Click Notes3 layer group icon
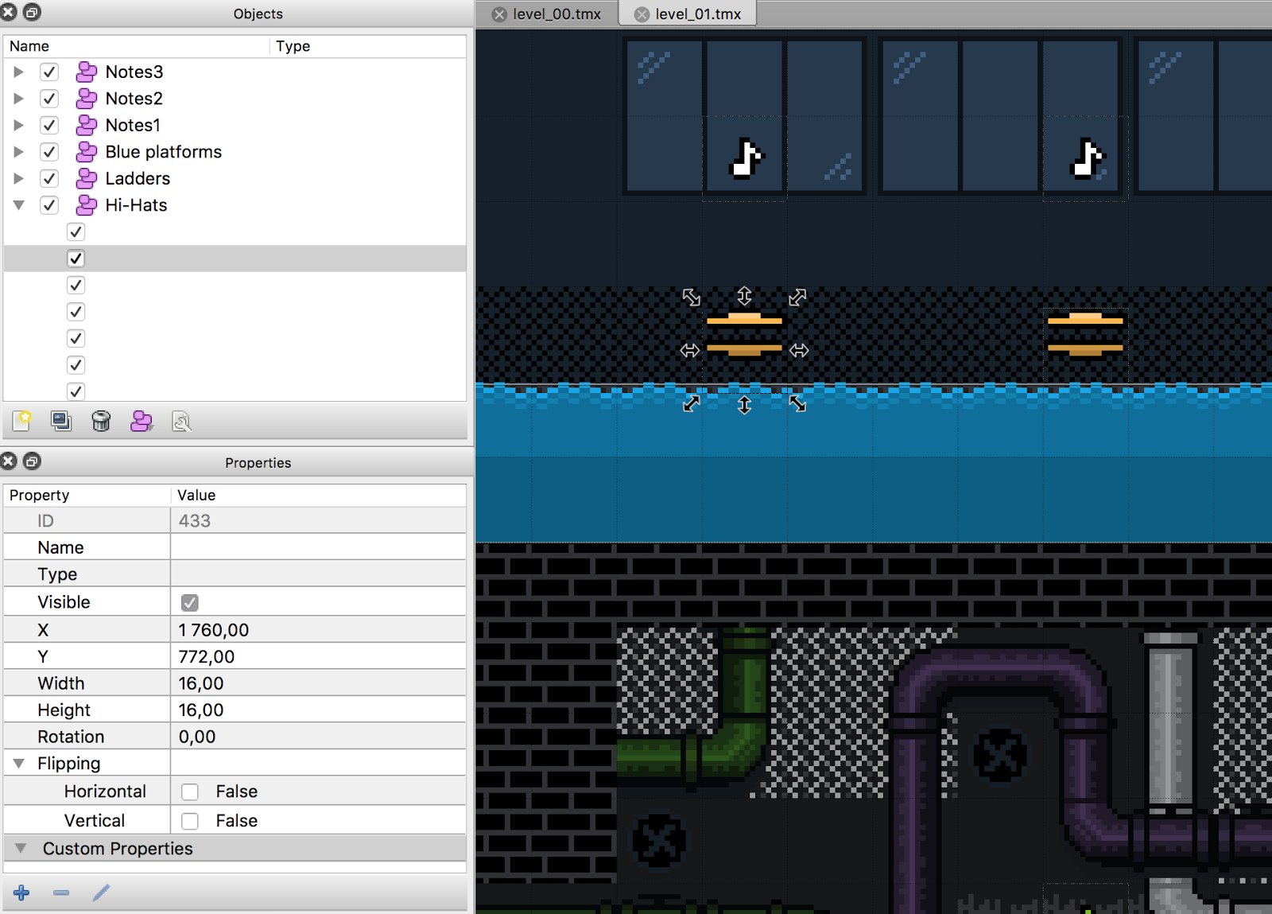Screen dimensions: 1272x914 pyautogui.click(x=86, y=72)
